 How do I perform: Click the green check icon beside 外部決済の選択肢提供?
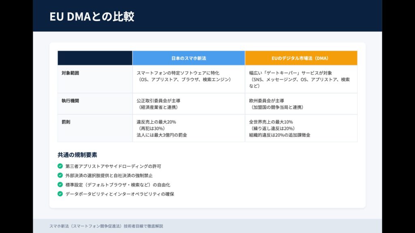pos(60,176)
